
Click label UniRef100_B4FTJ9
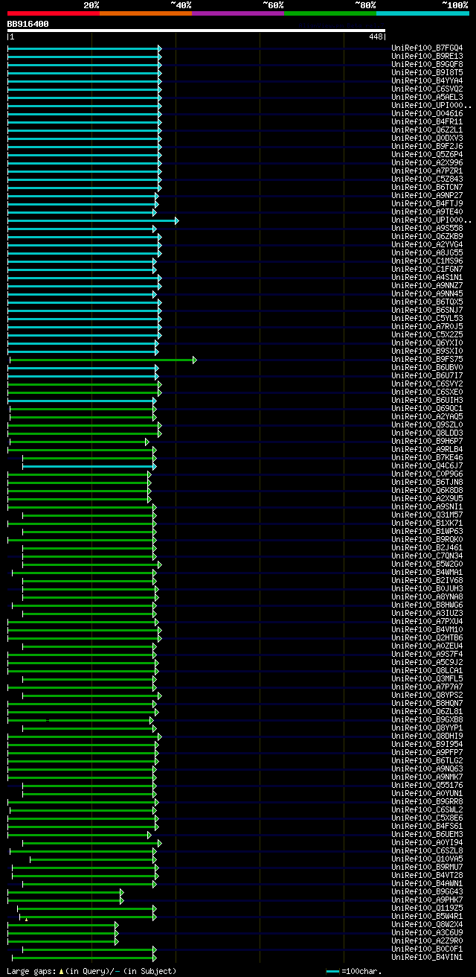click(x=427, y=204)
